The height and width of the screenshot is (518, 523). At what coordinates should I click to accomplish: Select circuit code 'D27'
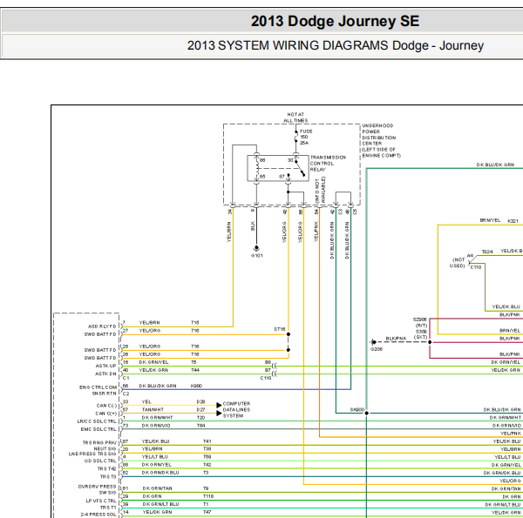pos(200,409)
